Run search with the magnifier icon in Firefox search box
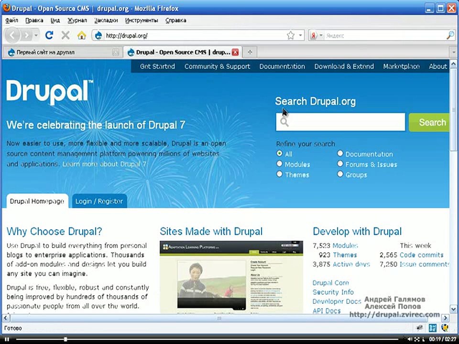The image size is (459, 344). [450, 35]
